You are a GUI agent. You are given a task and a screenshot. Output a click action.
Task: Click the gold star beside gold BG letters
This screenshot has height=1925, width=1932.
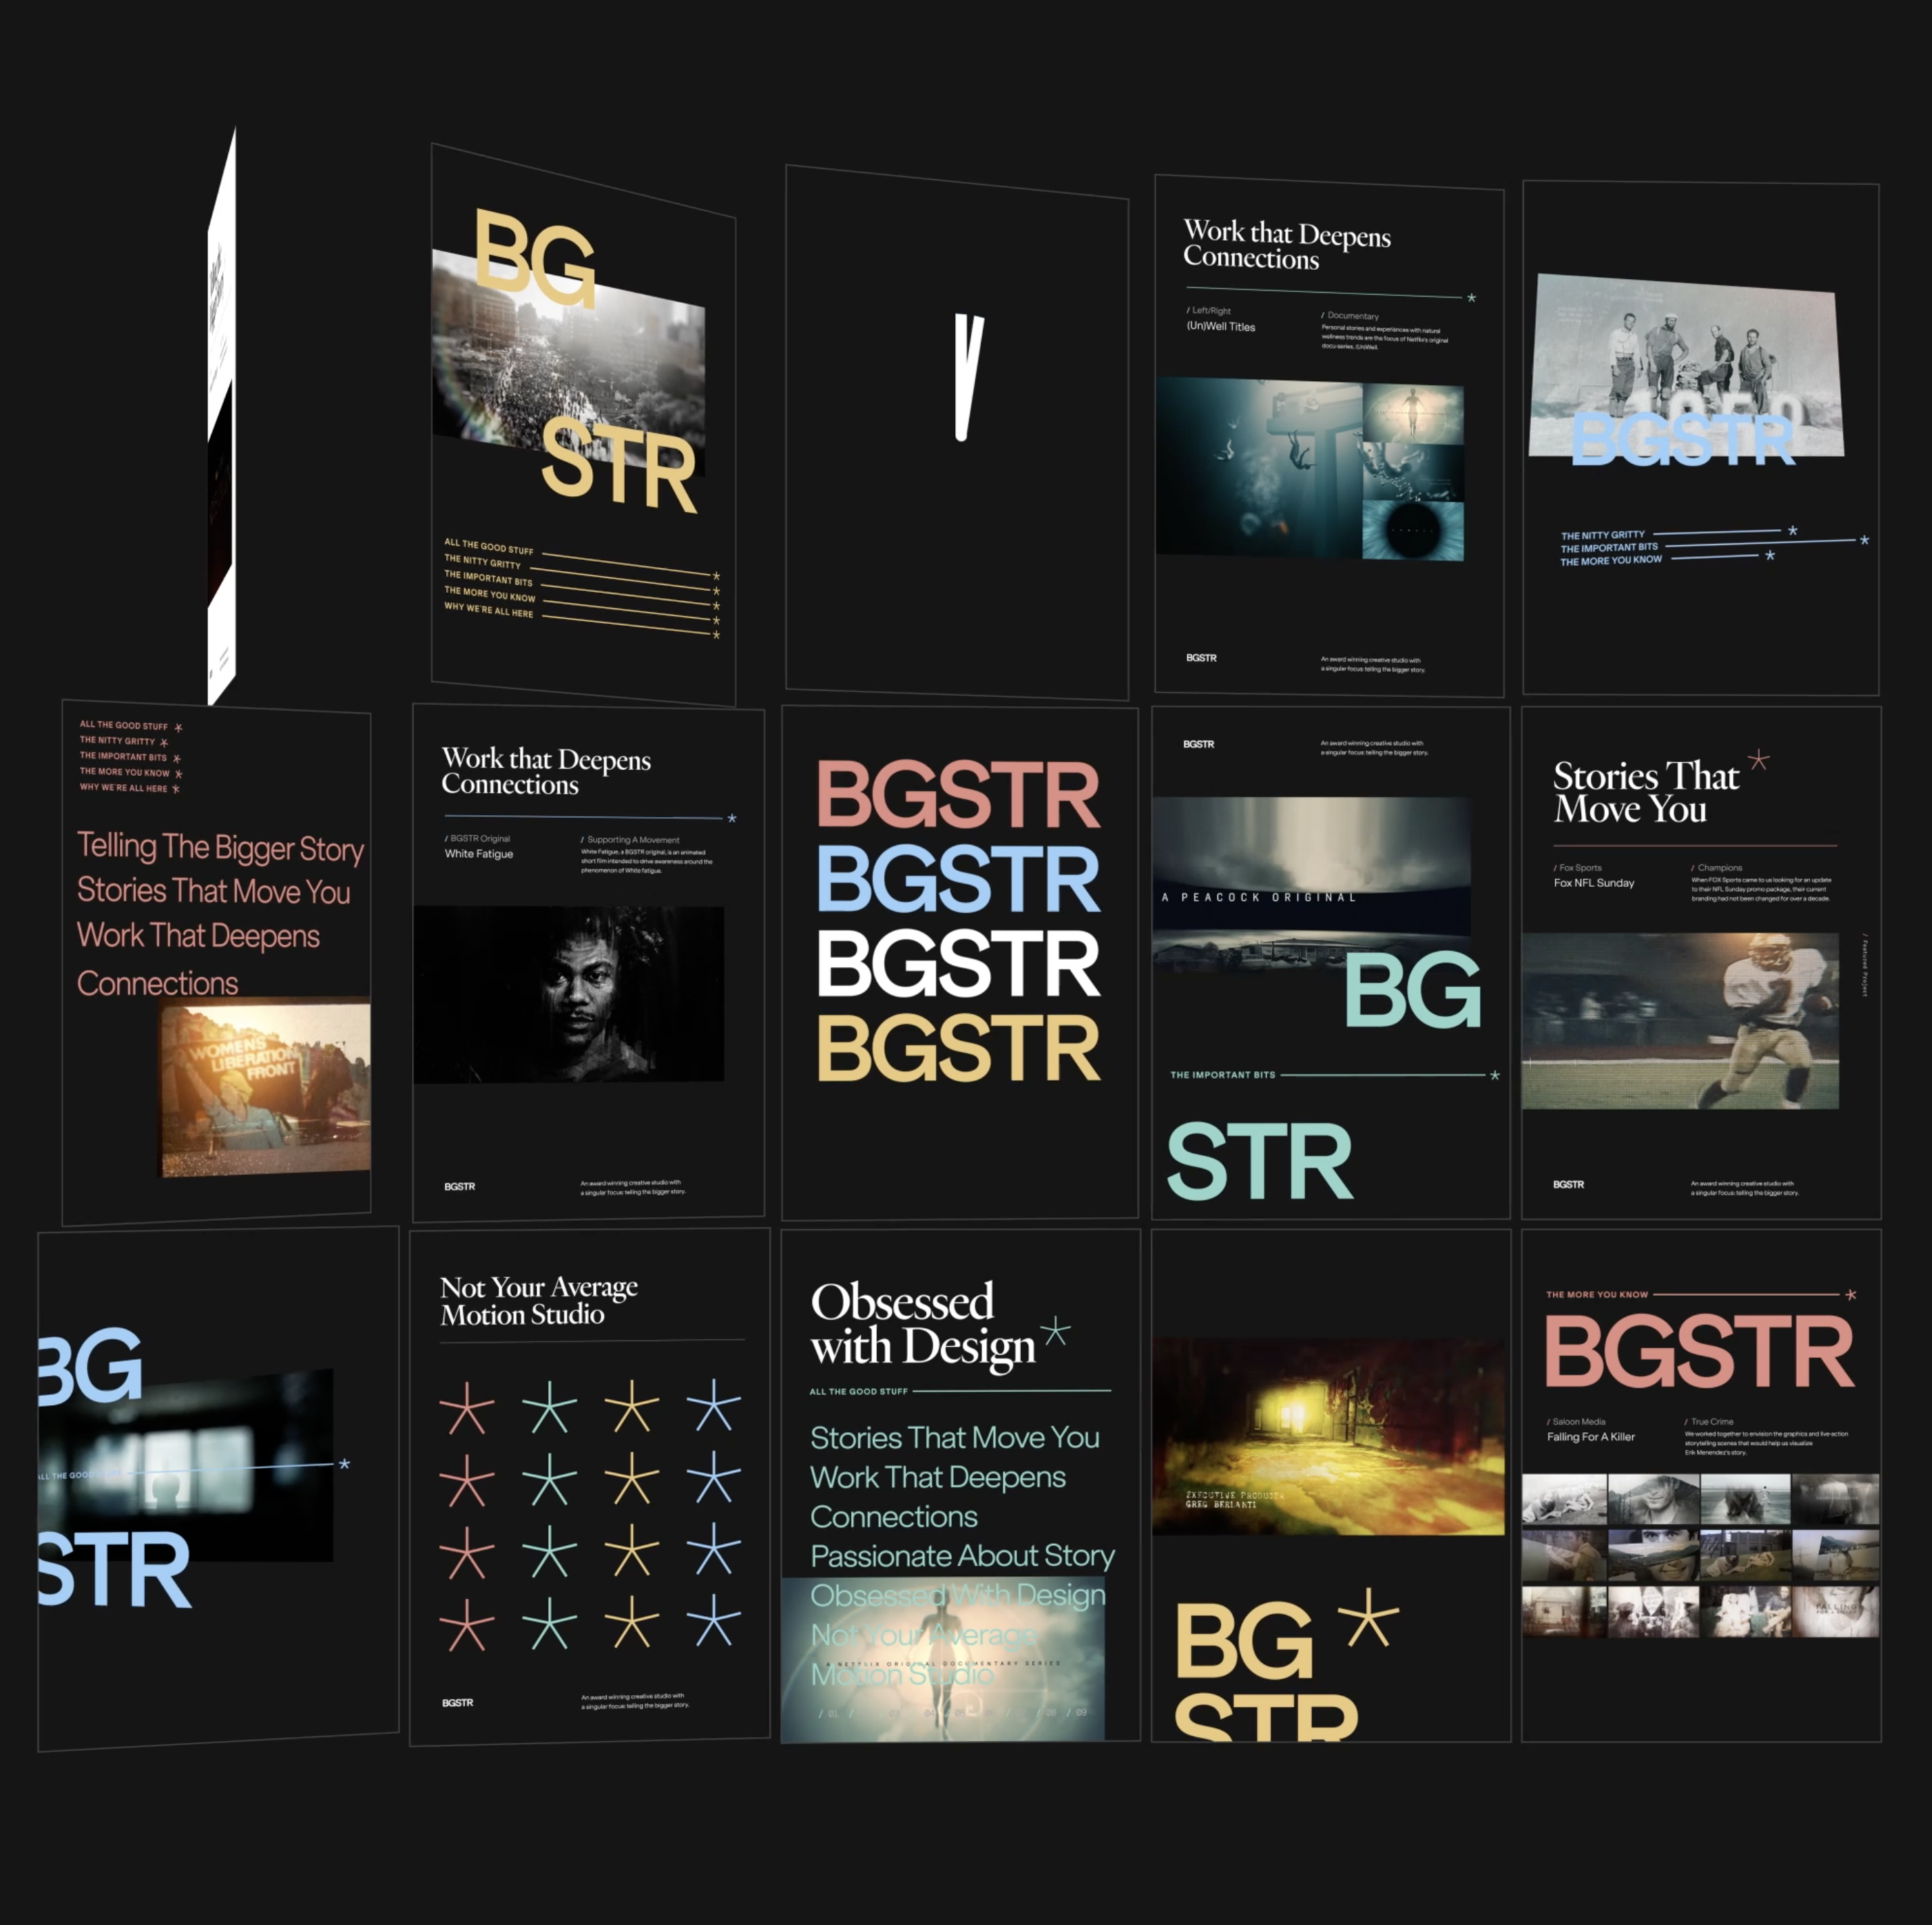(x=1368, y=1618)
